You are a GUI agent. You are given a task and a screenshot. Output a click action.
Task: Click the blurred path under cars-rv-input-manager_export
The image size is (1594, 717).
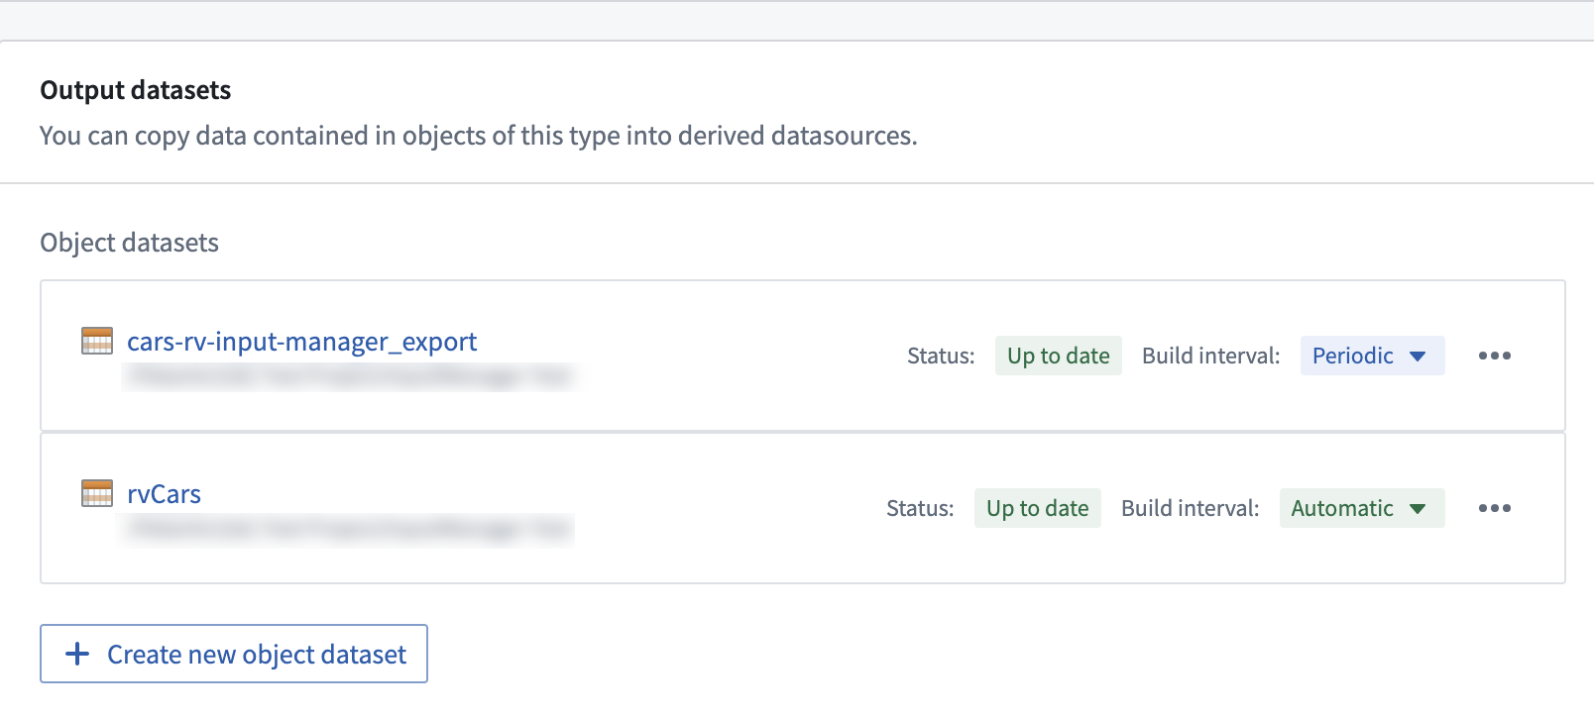click(x=349, y=376)
